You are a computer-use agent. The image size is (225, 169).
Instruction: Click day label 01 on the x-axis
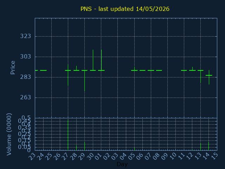point(98,156)
